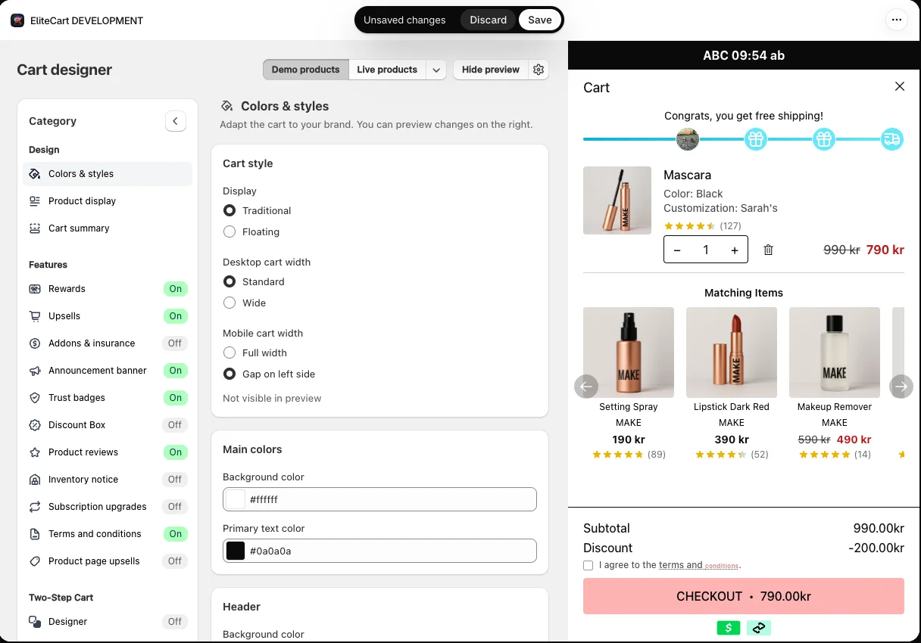This screenshot has width=921, height=643.
Task: Close the cart preview with X
Action: tap(900, 86)
